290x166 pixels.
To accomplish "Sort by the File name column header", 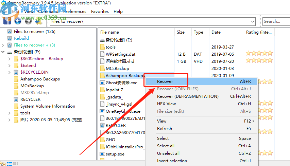I will pyautogui.click(x=136, y=32).
